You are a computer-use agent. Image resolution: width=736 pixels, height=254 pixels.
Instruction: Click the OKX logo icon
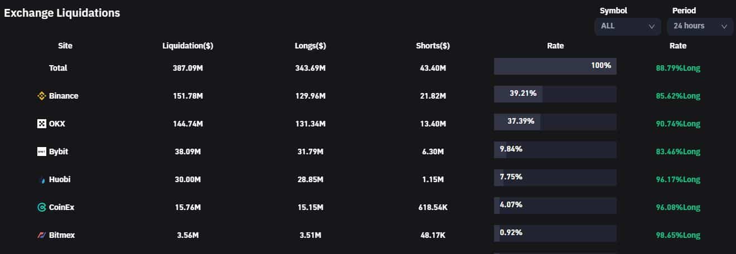point(41,124)
